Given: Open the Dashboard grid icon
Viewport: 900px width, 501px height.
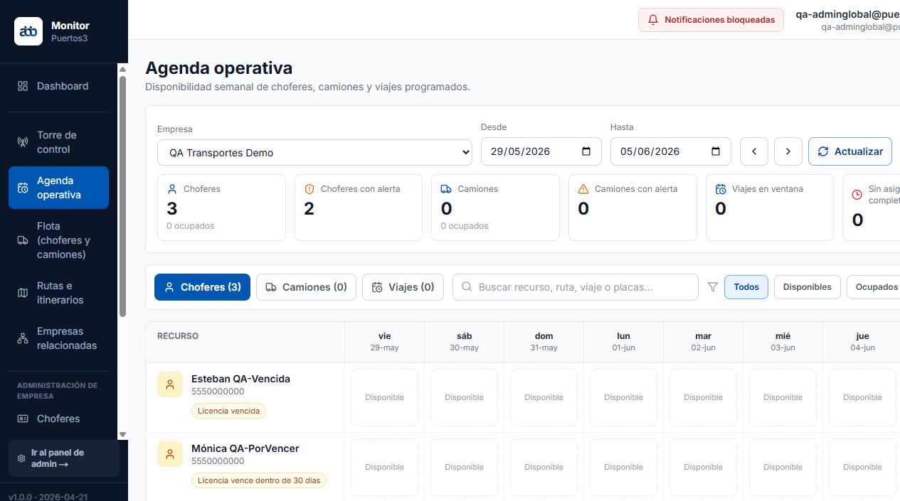Looking at the screenshot, I should [23, 86].
